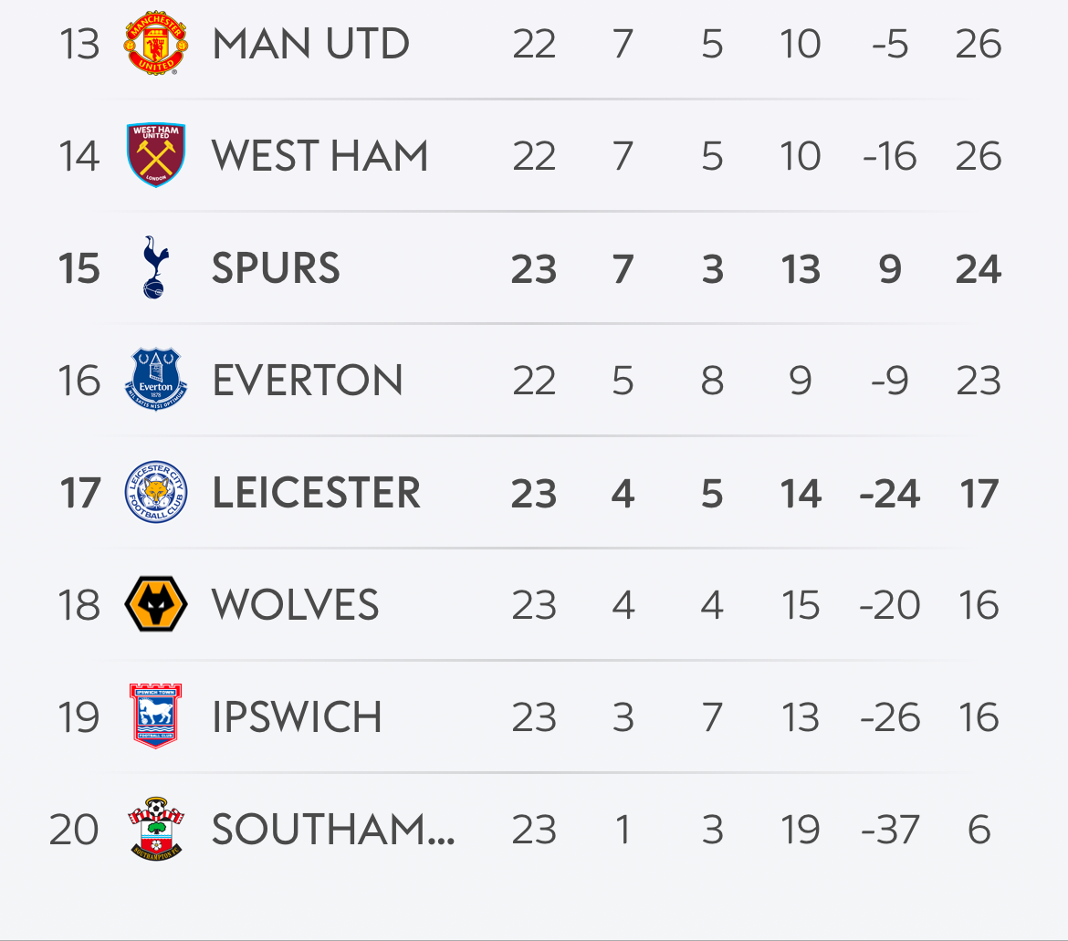Click the position number 15 for Spurs
This screenshot has height=941, width=1068.
(79, 268)
